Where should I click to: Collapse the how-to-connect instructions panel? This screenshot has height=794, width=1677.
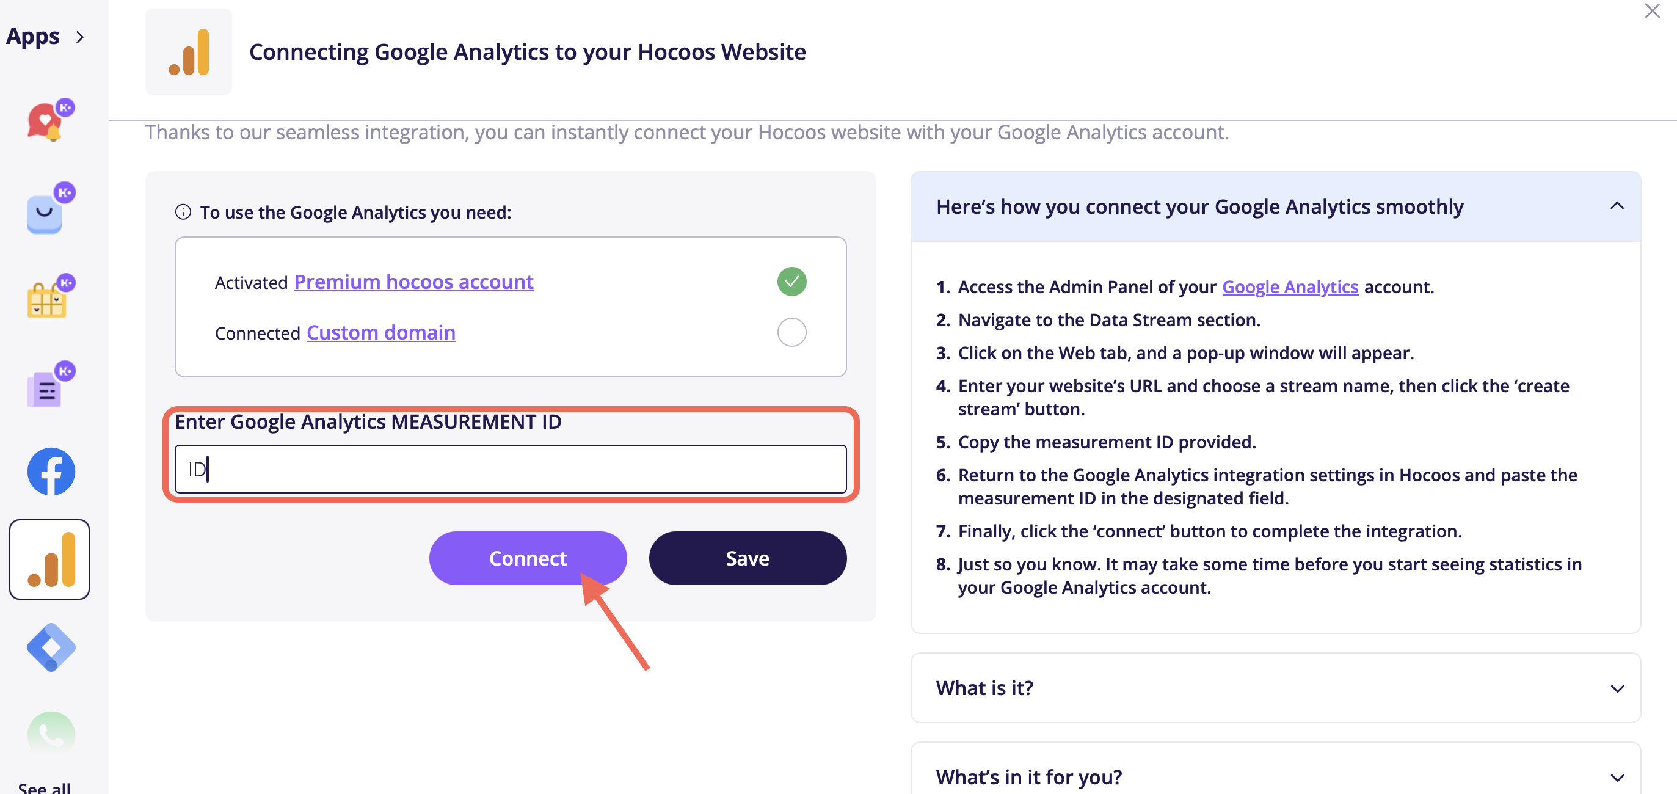coord(1617,206)
